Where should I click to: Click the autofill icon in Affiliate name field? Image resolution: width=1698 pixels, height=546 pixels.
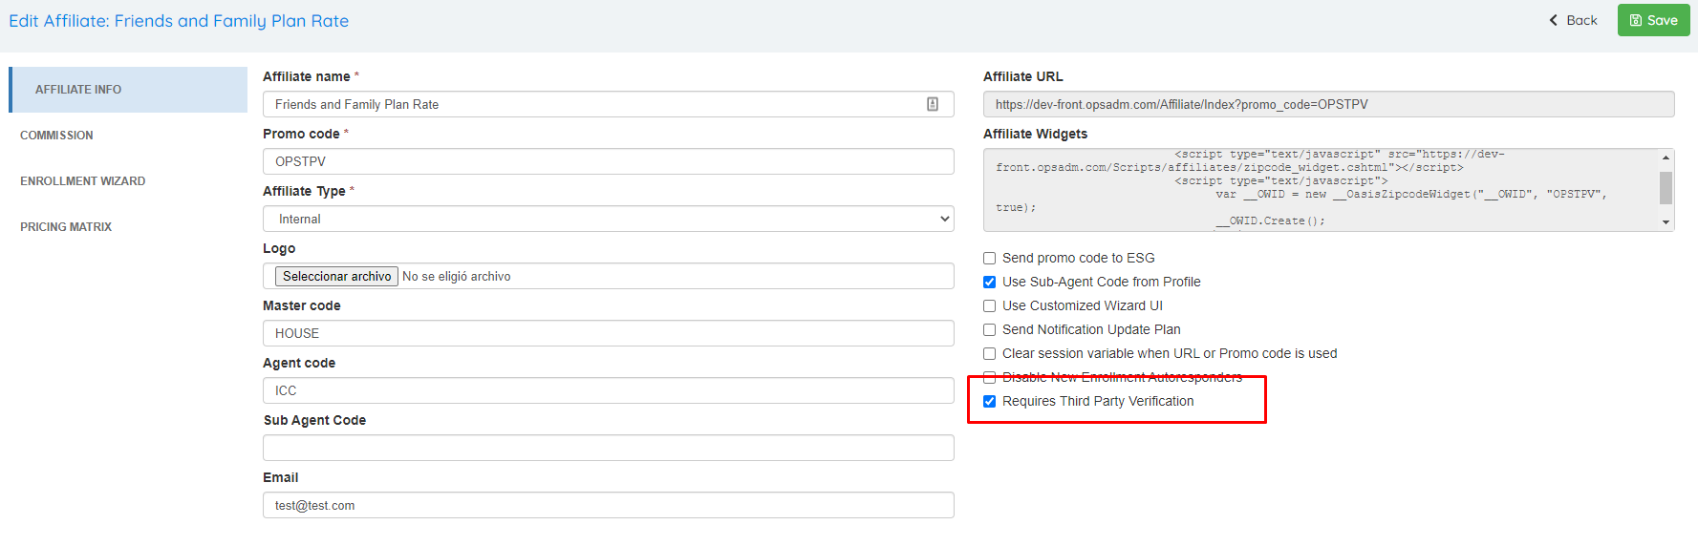pos(933,104)
